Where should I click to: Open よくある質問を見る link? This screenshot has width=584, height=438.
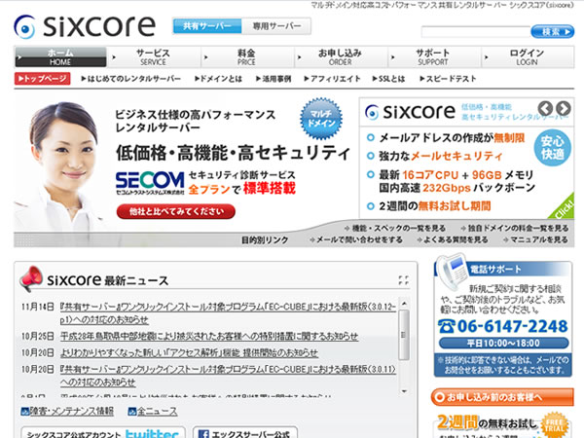pos(453,239)
